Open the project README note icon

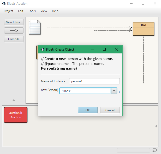point(35,27)
